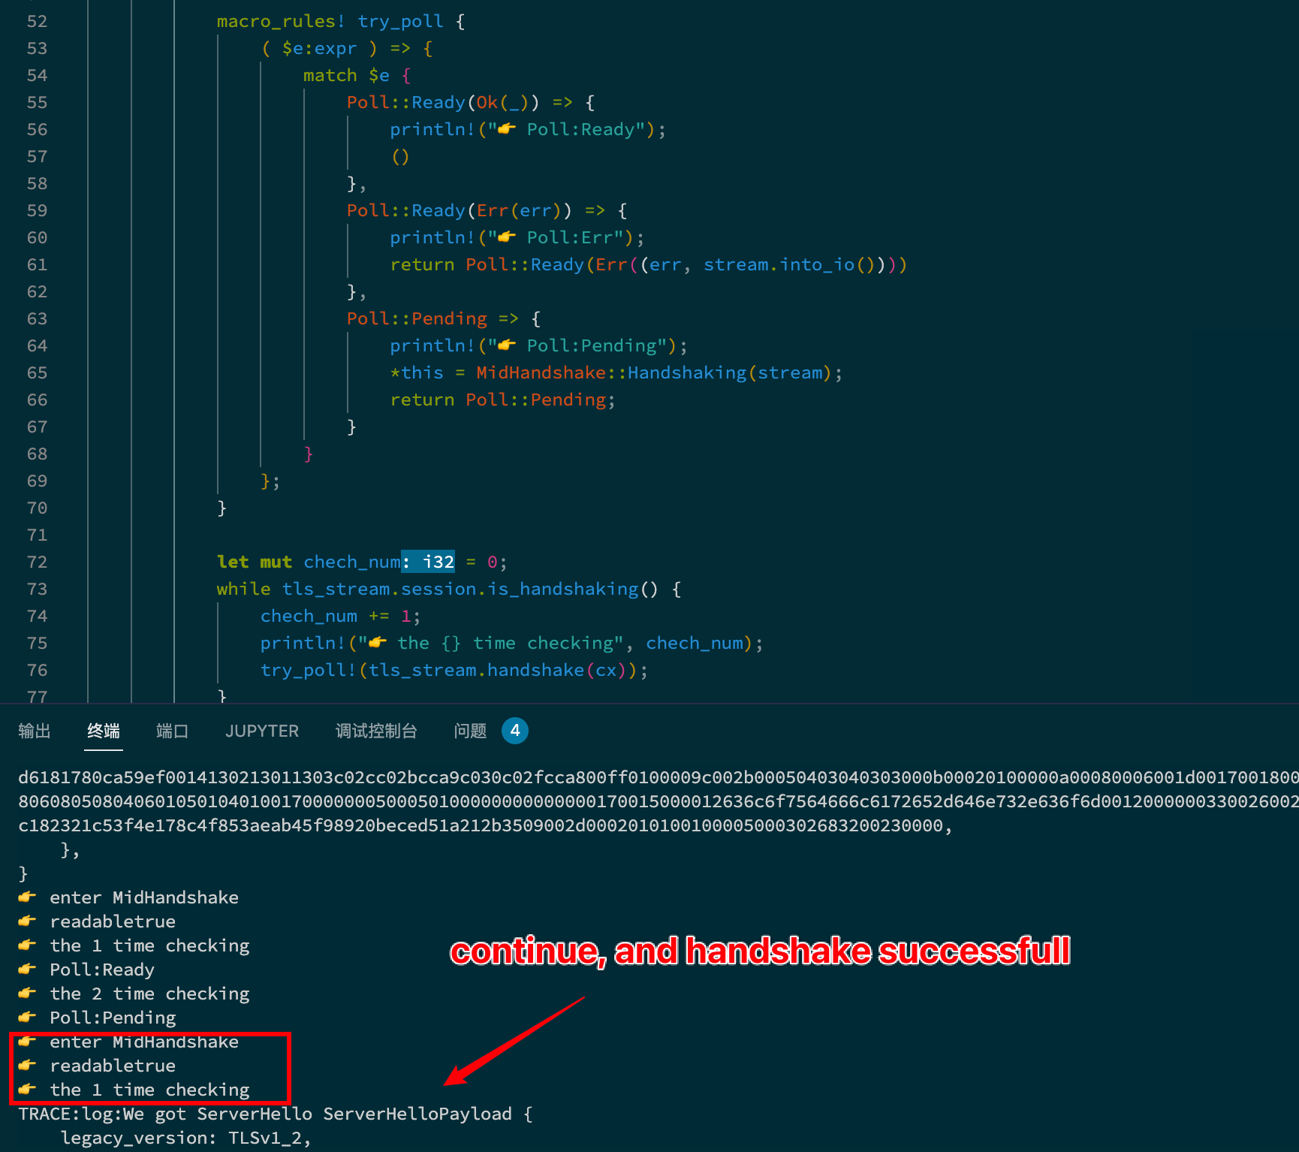Click 'Poll::Ready(Ok(_))' pattern on line 55
Screen dimensions: 1299x1152
coord(443,102)
